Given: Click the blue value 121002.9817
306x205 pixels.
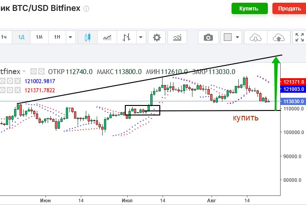Looking at the screenshot, I should (x=40, y=81).
